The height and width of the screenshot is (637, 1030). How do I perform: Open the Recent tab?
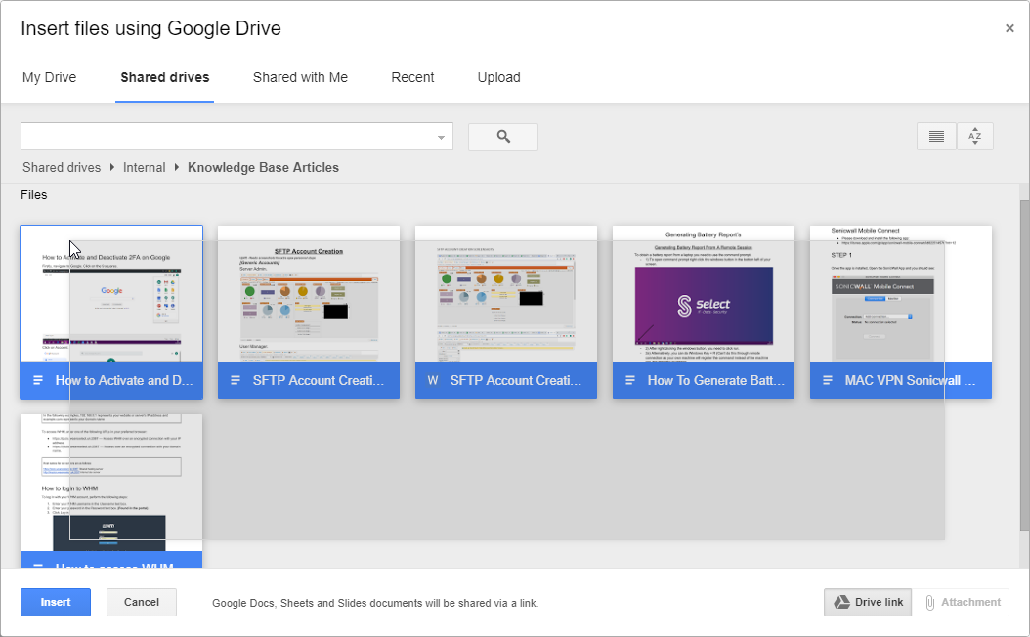pos(412,77)
